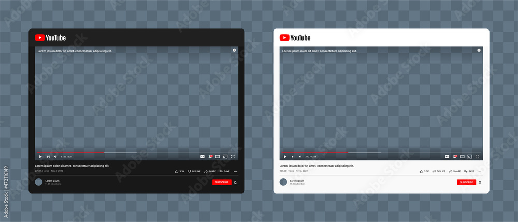Viewport: 518px width, 222px height.
Task: Toggle closed captions in the dark player
Action: click(203, 157)
